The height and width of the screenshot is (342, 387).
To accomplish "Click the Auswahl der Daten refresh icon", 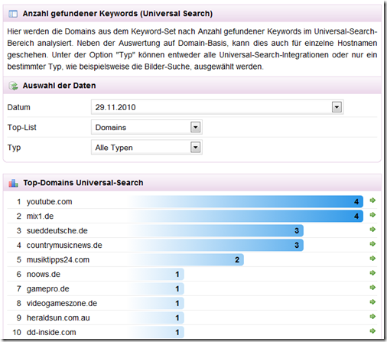I will 13,86.
